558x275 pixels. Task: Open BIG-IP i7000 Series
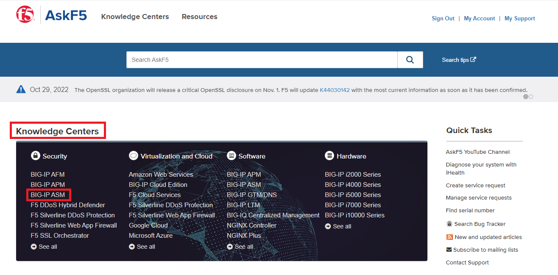[353, 205]
